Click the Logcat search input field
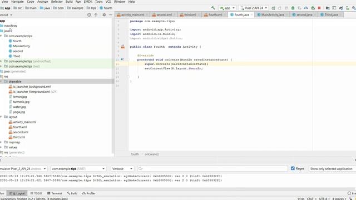Screen dimensions: 356x200 pos(212,169)
